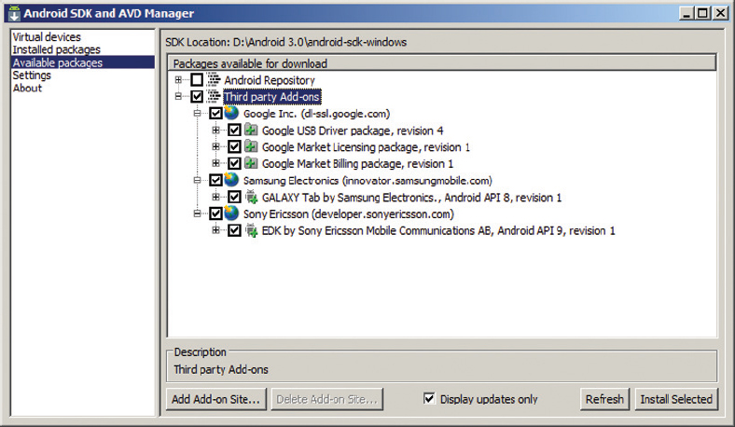Uncheck Google Market Billing package checkbox
This screenshot has height=427, width=735.
(234, 163)
